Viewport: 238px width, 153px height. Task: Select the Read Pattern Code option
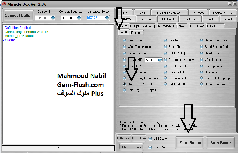point(201,47)
